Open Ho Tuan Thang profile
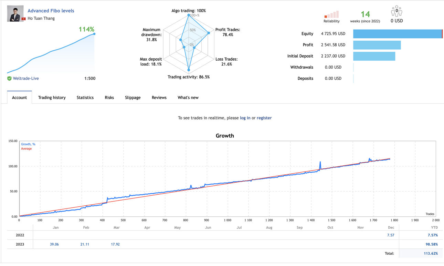Image resolution: width=444 pixels, height=266 pixels. 41,18
